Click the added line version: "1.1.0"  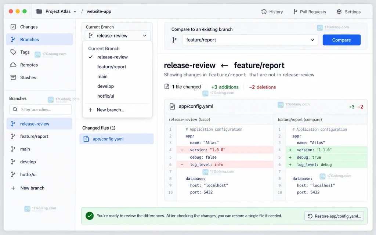pyautogui.click(x=326, y=150)
